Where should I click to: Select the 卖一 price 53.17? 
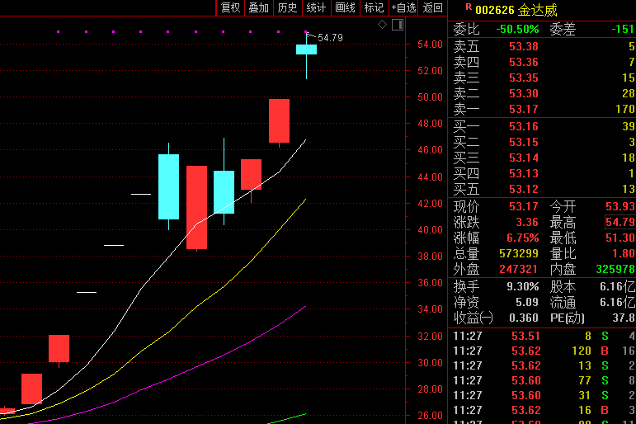[524, 109]
